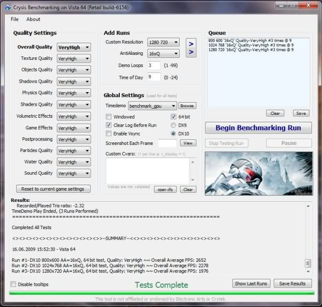Click the View screenshots button
322x307 pixels.
tap(188, 143)
